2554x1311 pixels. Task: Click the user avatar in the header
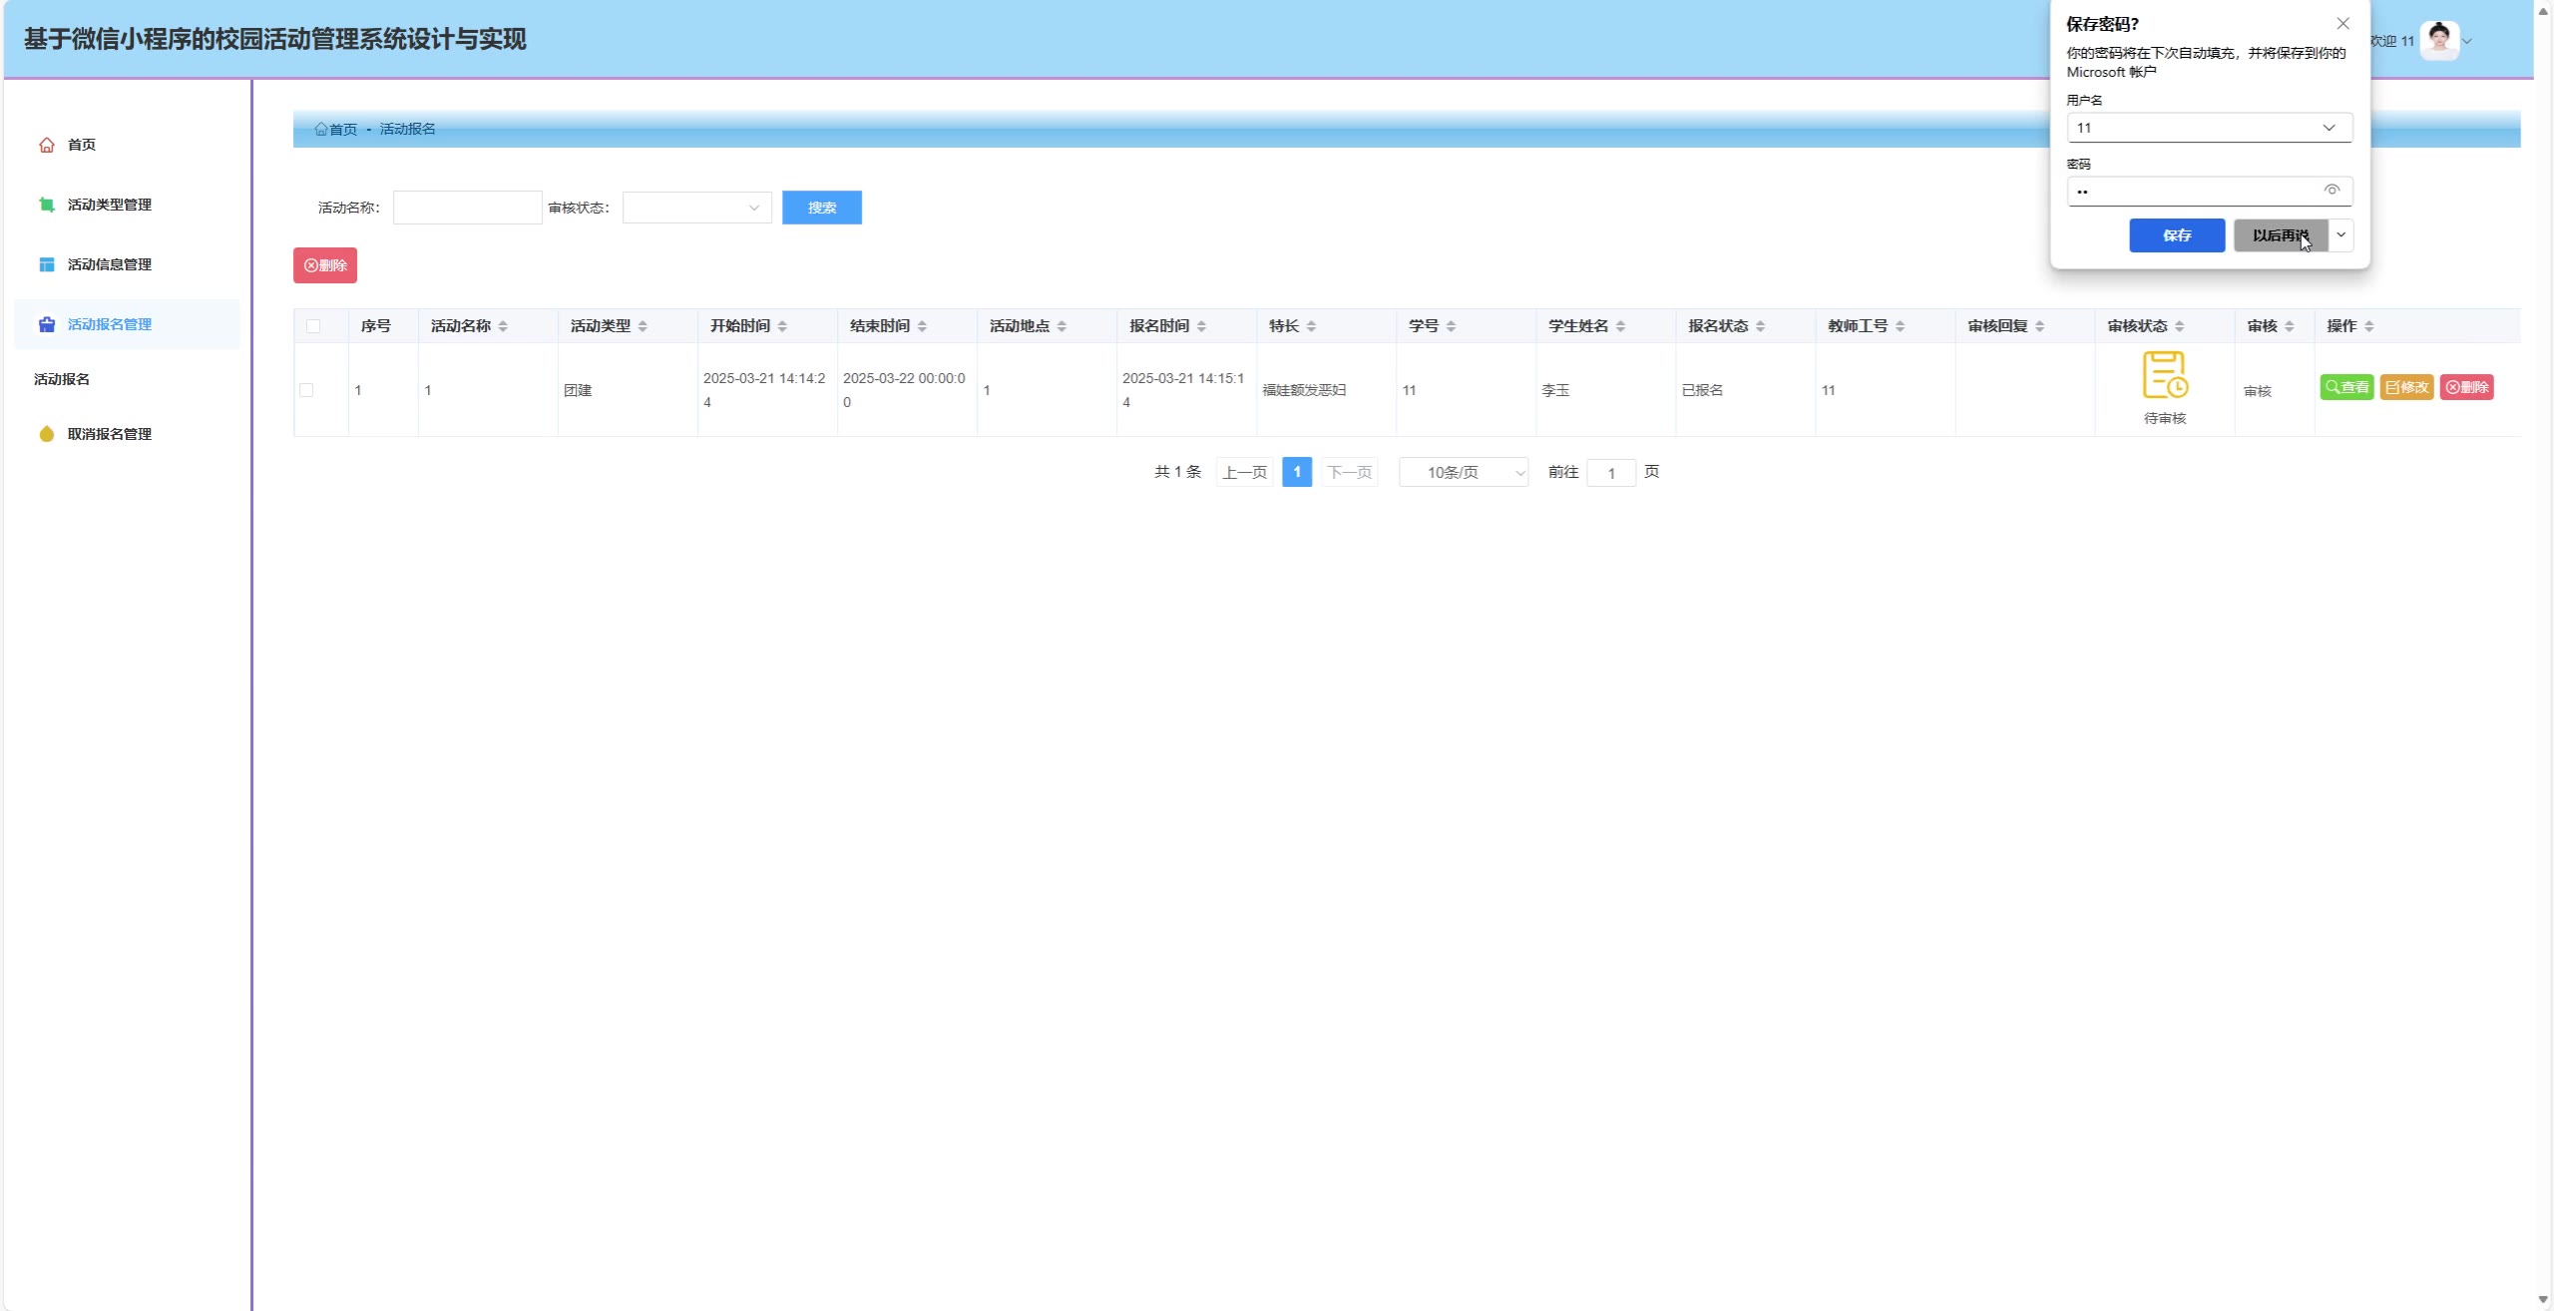(x=2439, y=41)
